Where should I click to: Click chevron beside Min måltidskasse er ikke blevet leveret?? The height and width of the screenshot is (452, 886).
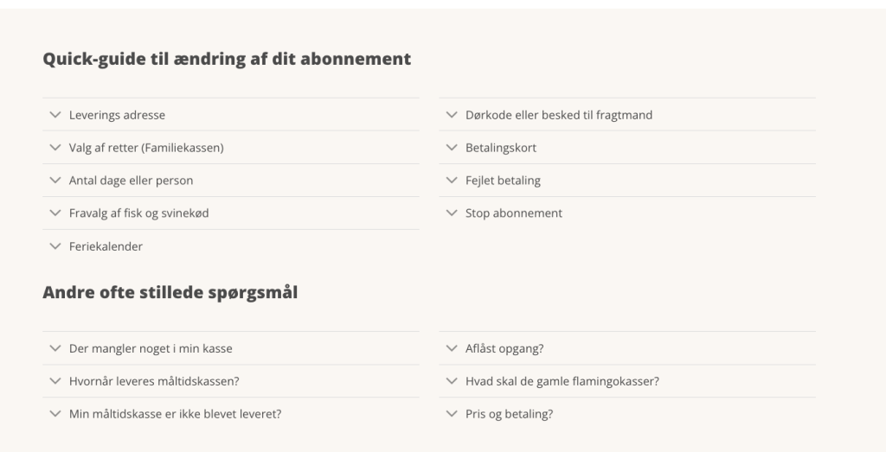[55, 414]
